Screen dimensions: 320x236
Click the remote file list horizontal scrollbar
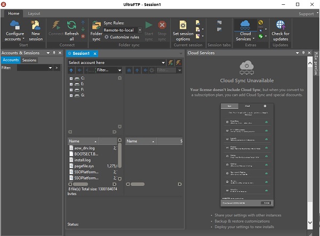[x=138, y=184]
